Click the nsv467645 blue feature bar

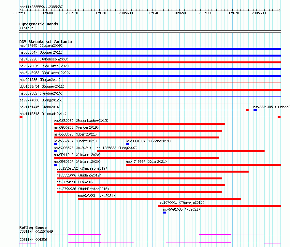(x=150, y=49)
